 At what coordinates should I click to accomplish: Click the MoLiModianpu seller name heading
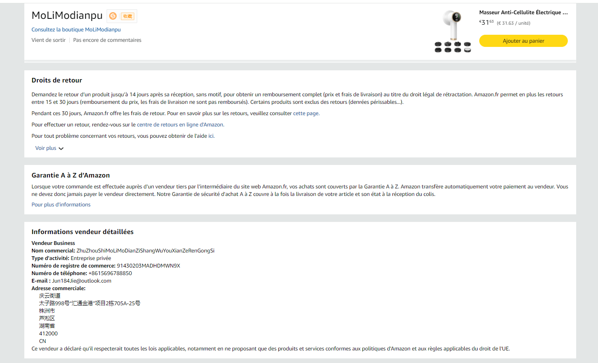coord(67,15)
